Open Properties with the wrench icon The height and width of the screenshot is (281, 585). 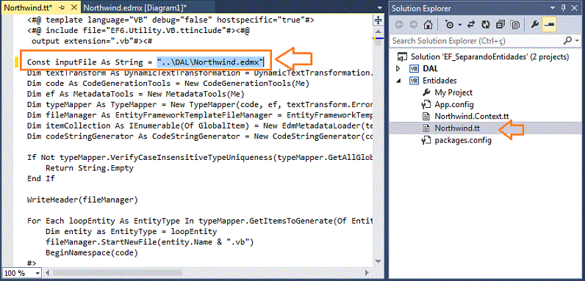coord(534,25)
